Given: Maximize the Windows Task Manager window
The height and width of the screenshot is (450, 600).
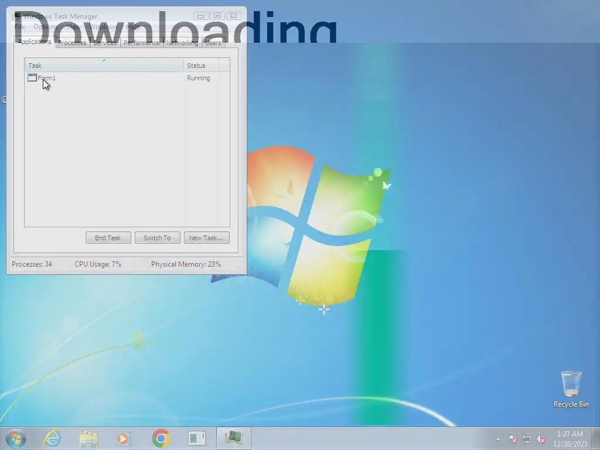Looking at the screenshot, I should [x=217, y=16].
